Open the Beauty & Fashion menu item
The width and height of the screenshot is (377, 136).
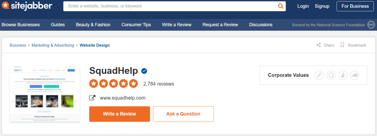click(x=93, y=25)
